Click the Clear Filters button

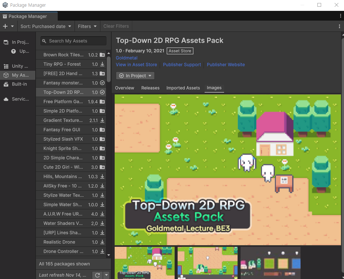click(116, 26)
